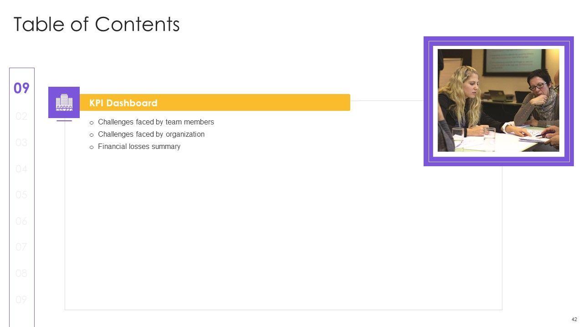Screen dimensions: 583x327
Task: Click the bullet marker beside organization challenges
Action: tap(92, 135)
